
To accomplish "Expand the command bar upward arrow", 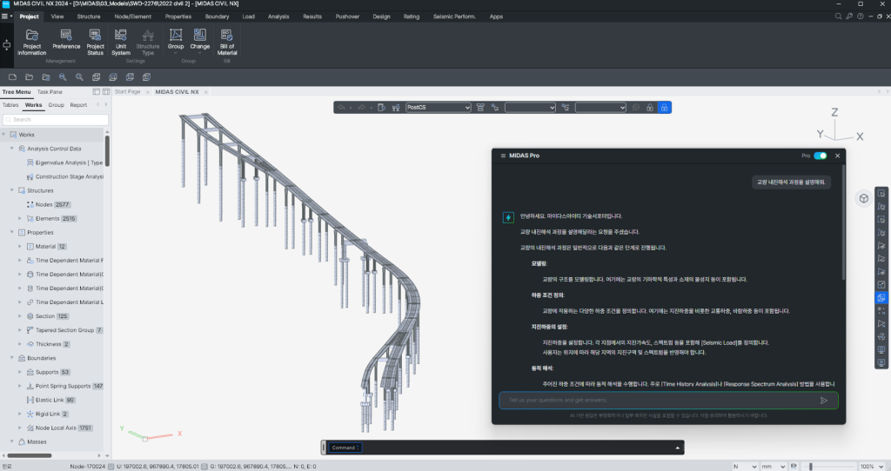I will [x=677, y=448].
